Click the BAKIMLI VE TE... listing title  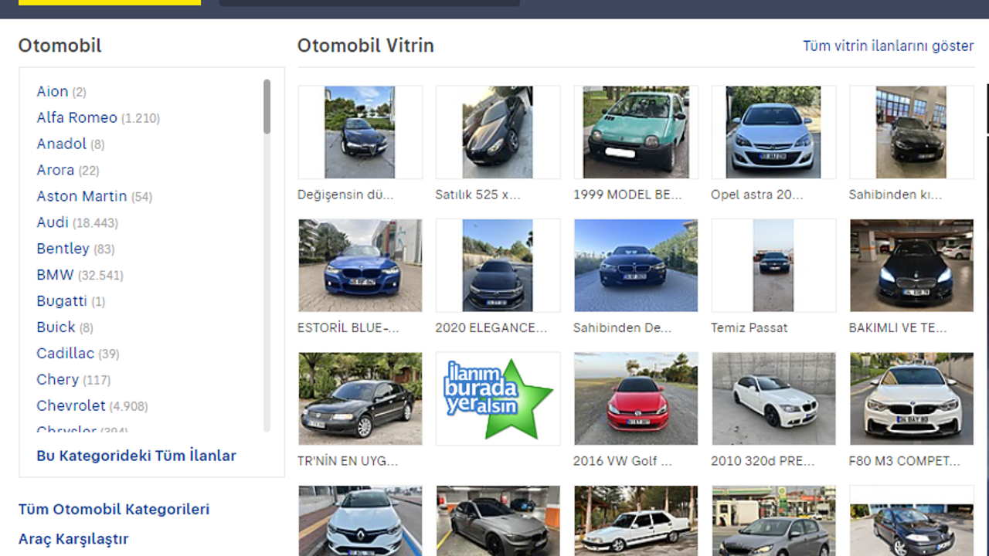(x=898, y=327)
